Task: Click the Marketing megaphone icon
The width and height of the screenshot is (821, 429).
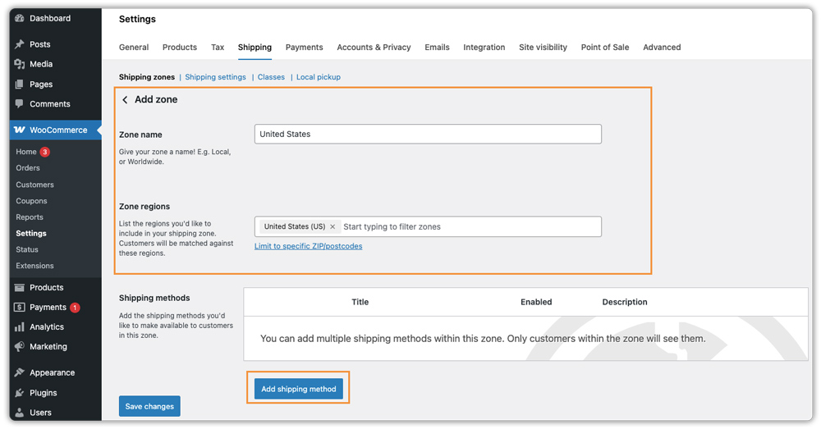Action: (20, 346)
